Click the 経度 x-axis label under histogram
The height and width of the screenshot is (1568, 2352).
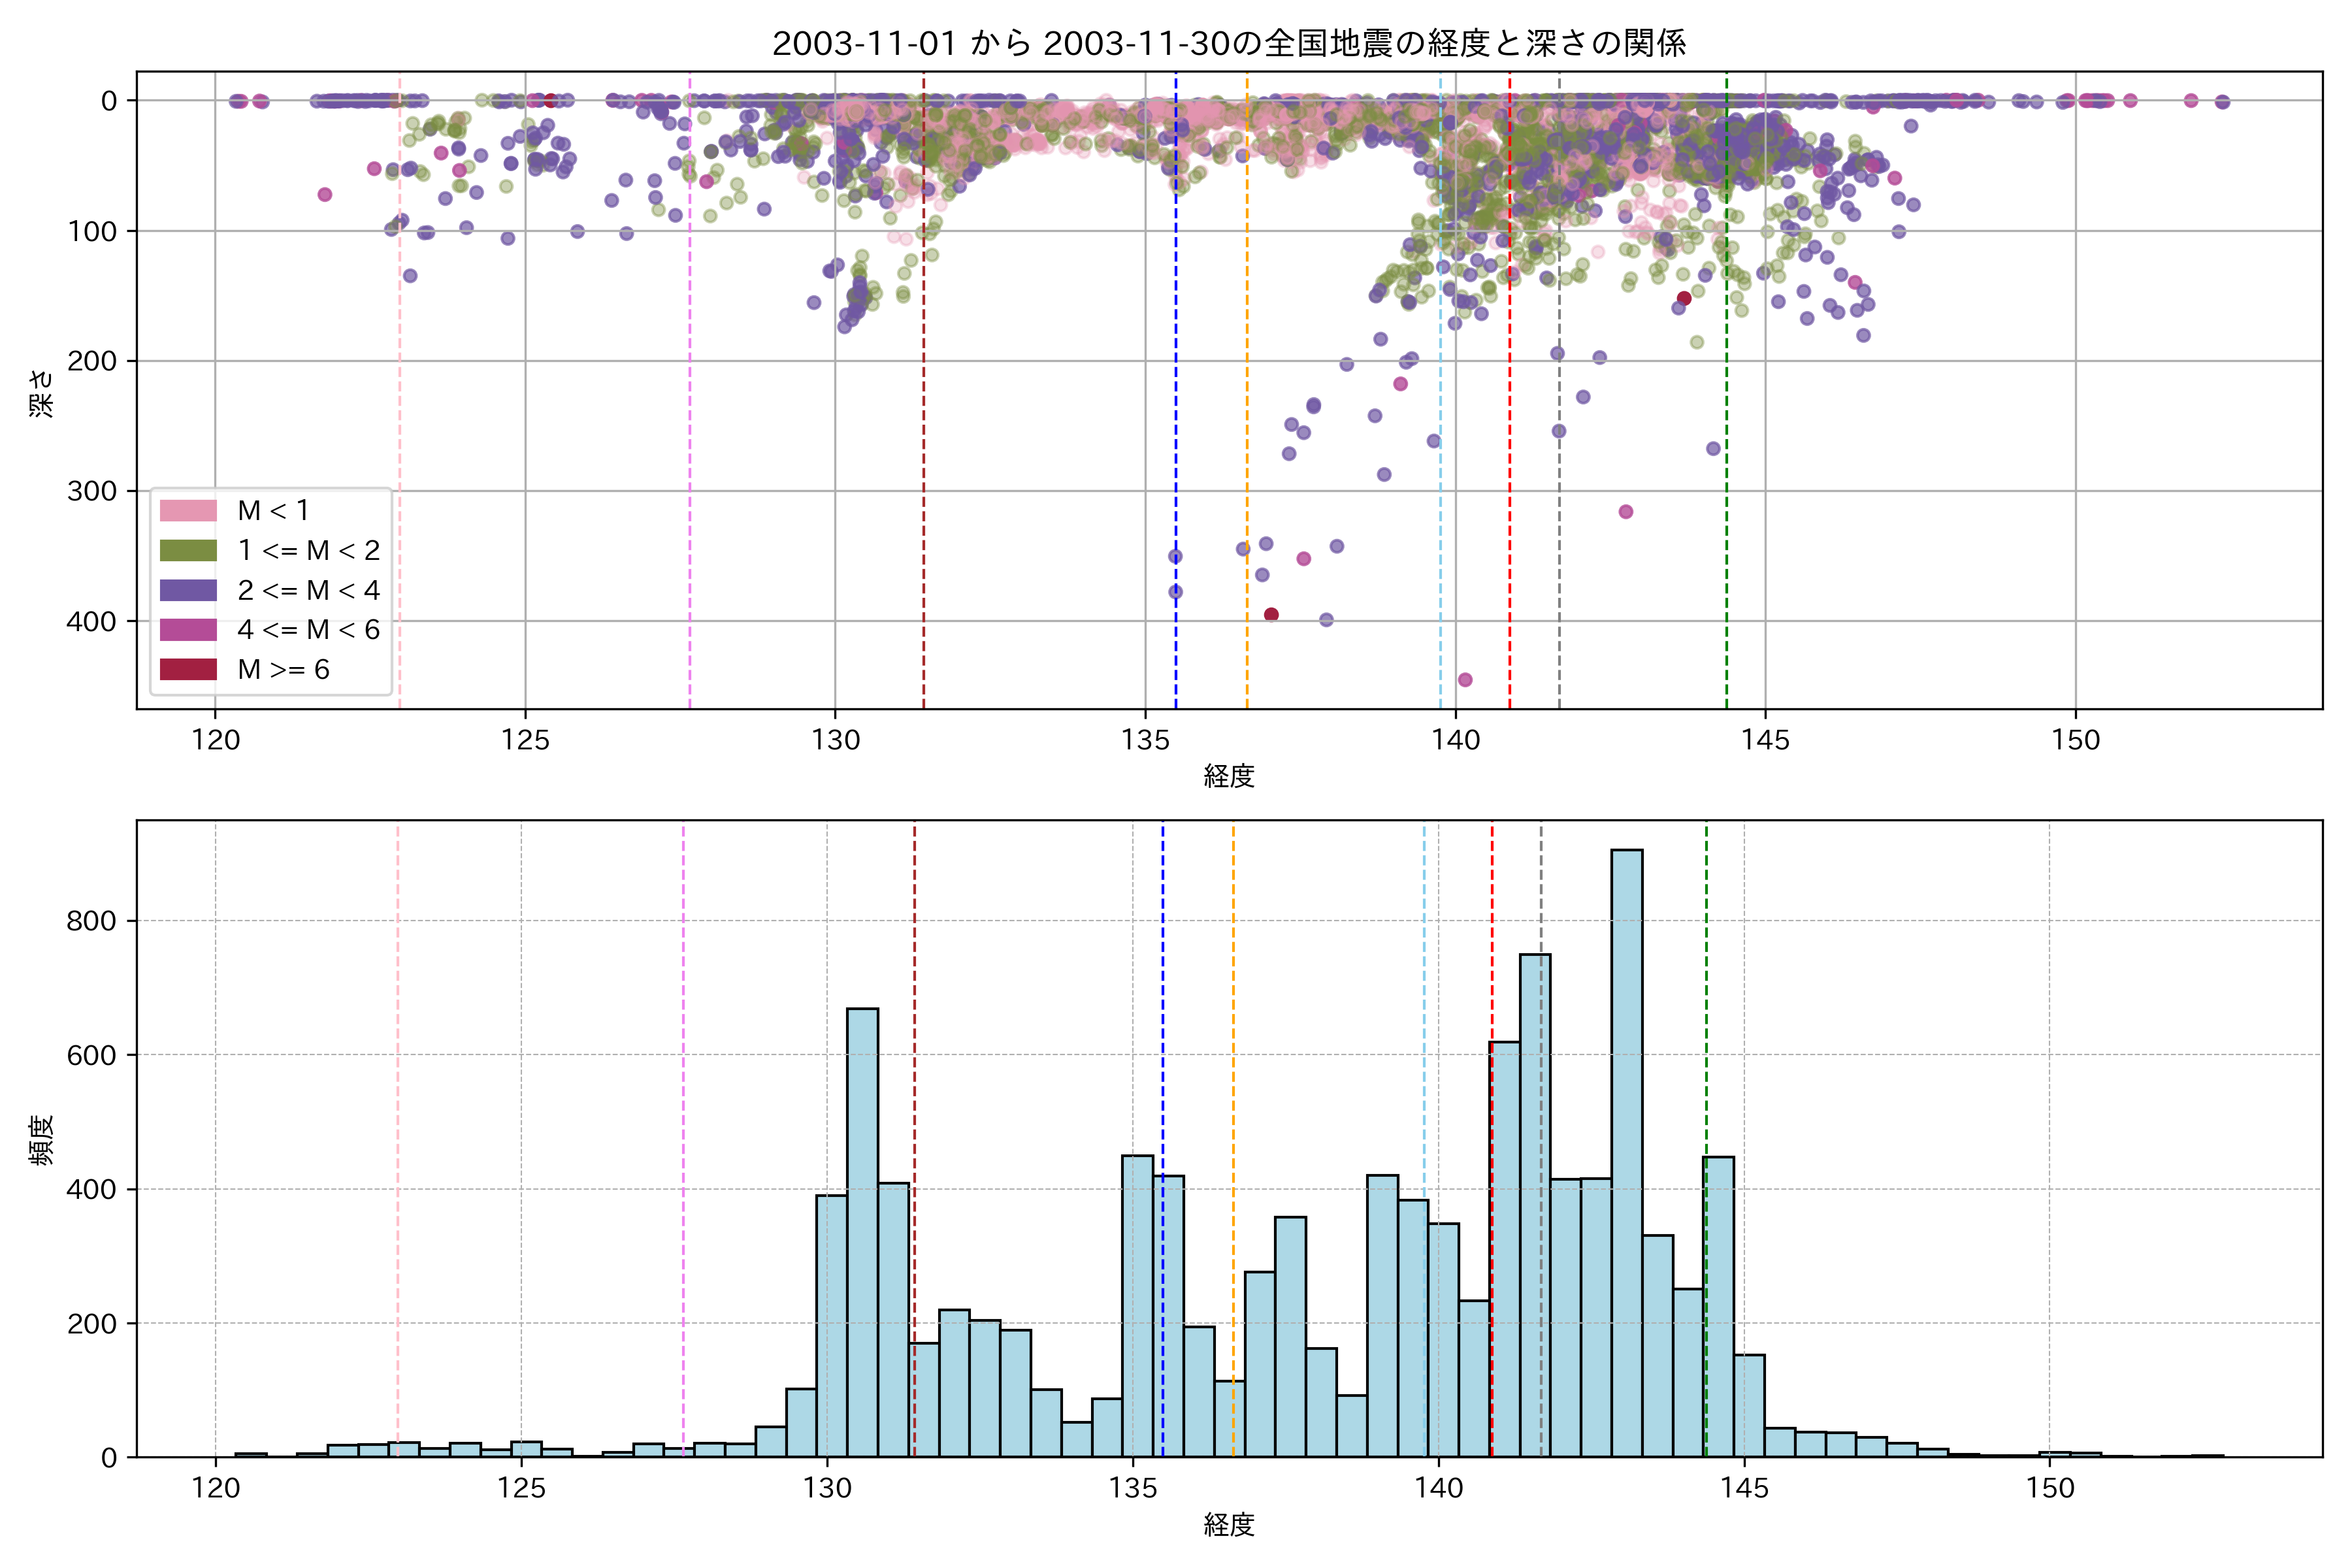pos(1229,1525)
